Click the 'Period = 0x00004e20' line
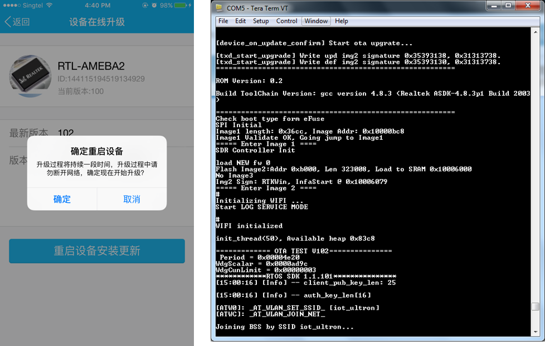This screenshot has width=545, height=346. click(x=259, y=257)
